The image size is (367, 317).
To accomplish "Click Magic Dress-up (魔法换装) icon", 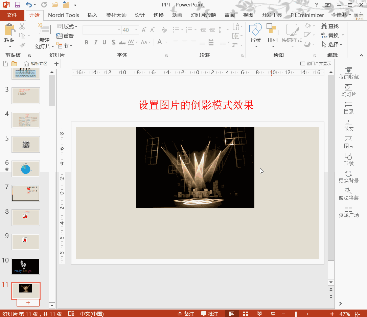I will (x=348, y=194).
